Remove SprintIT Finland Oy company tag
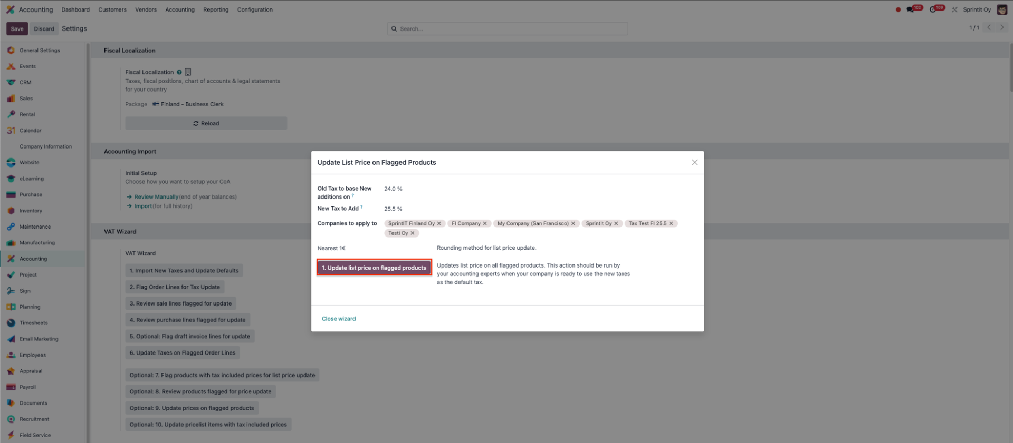Image resolution: width=1013 pixels, height=443 pixels. click(x=439, y=223)
